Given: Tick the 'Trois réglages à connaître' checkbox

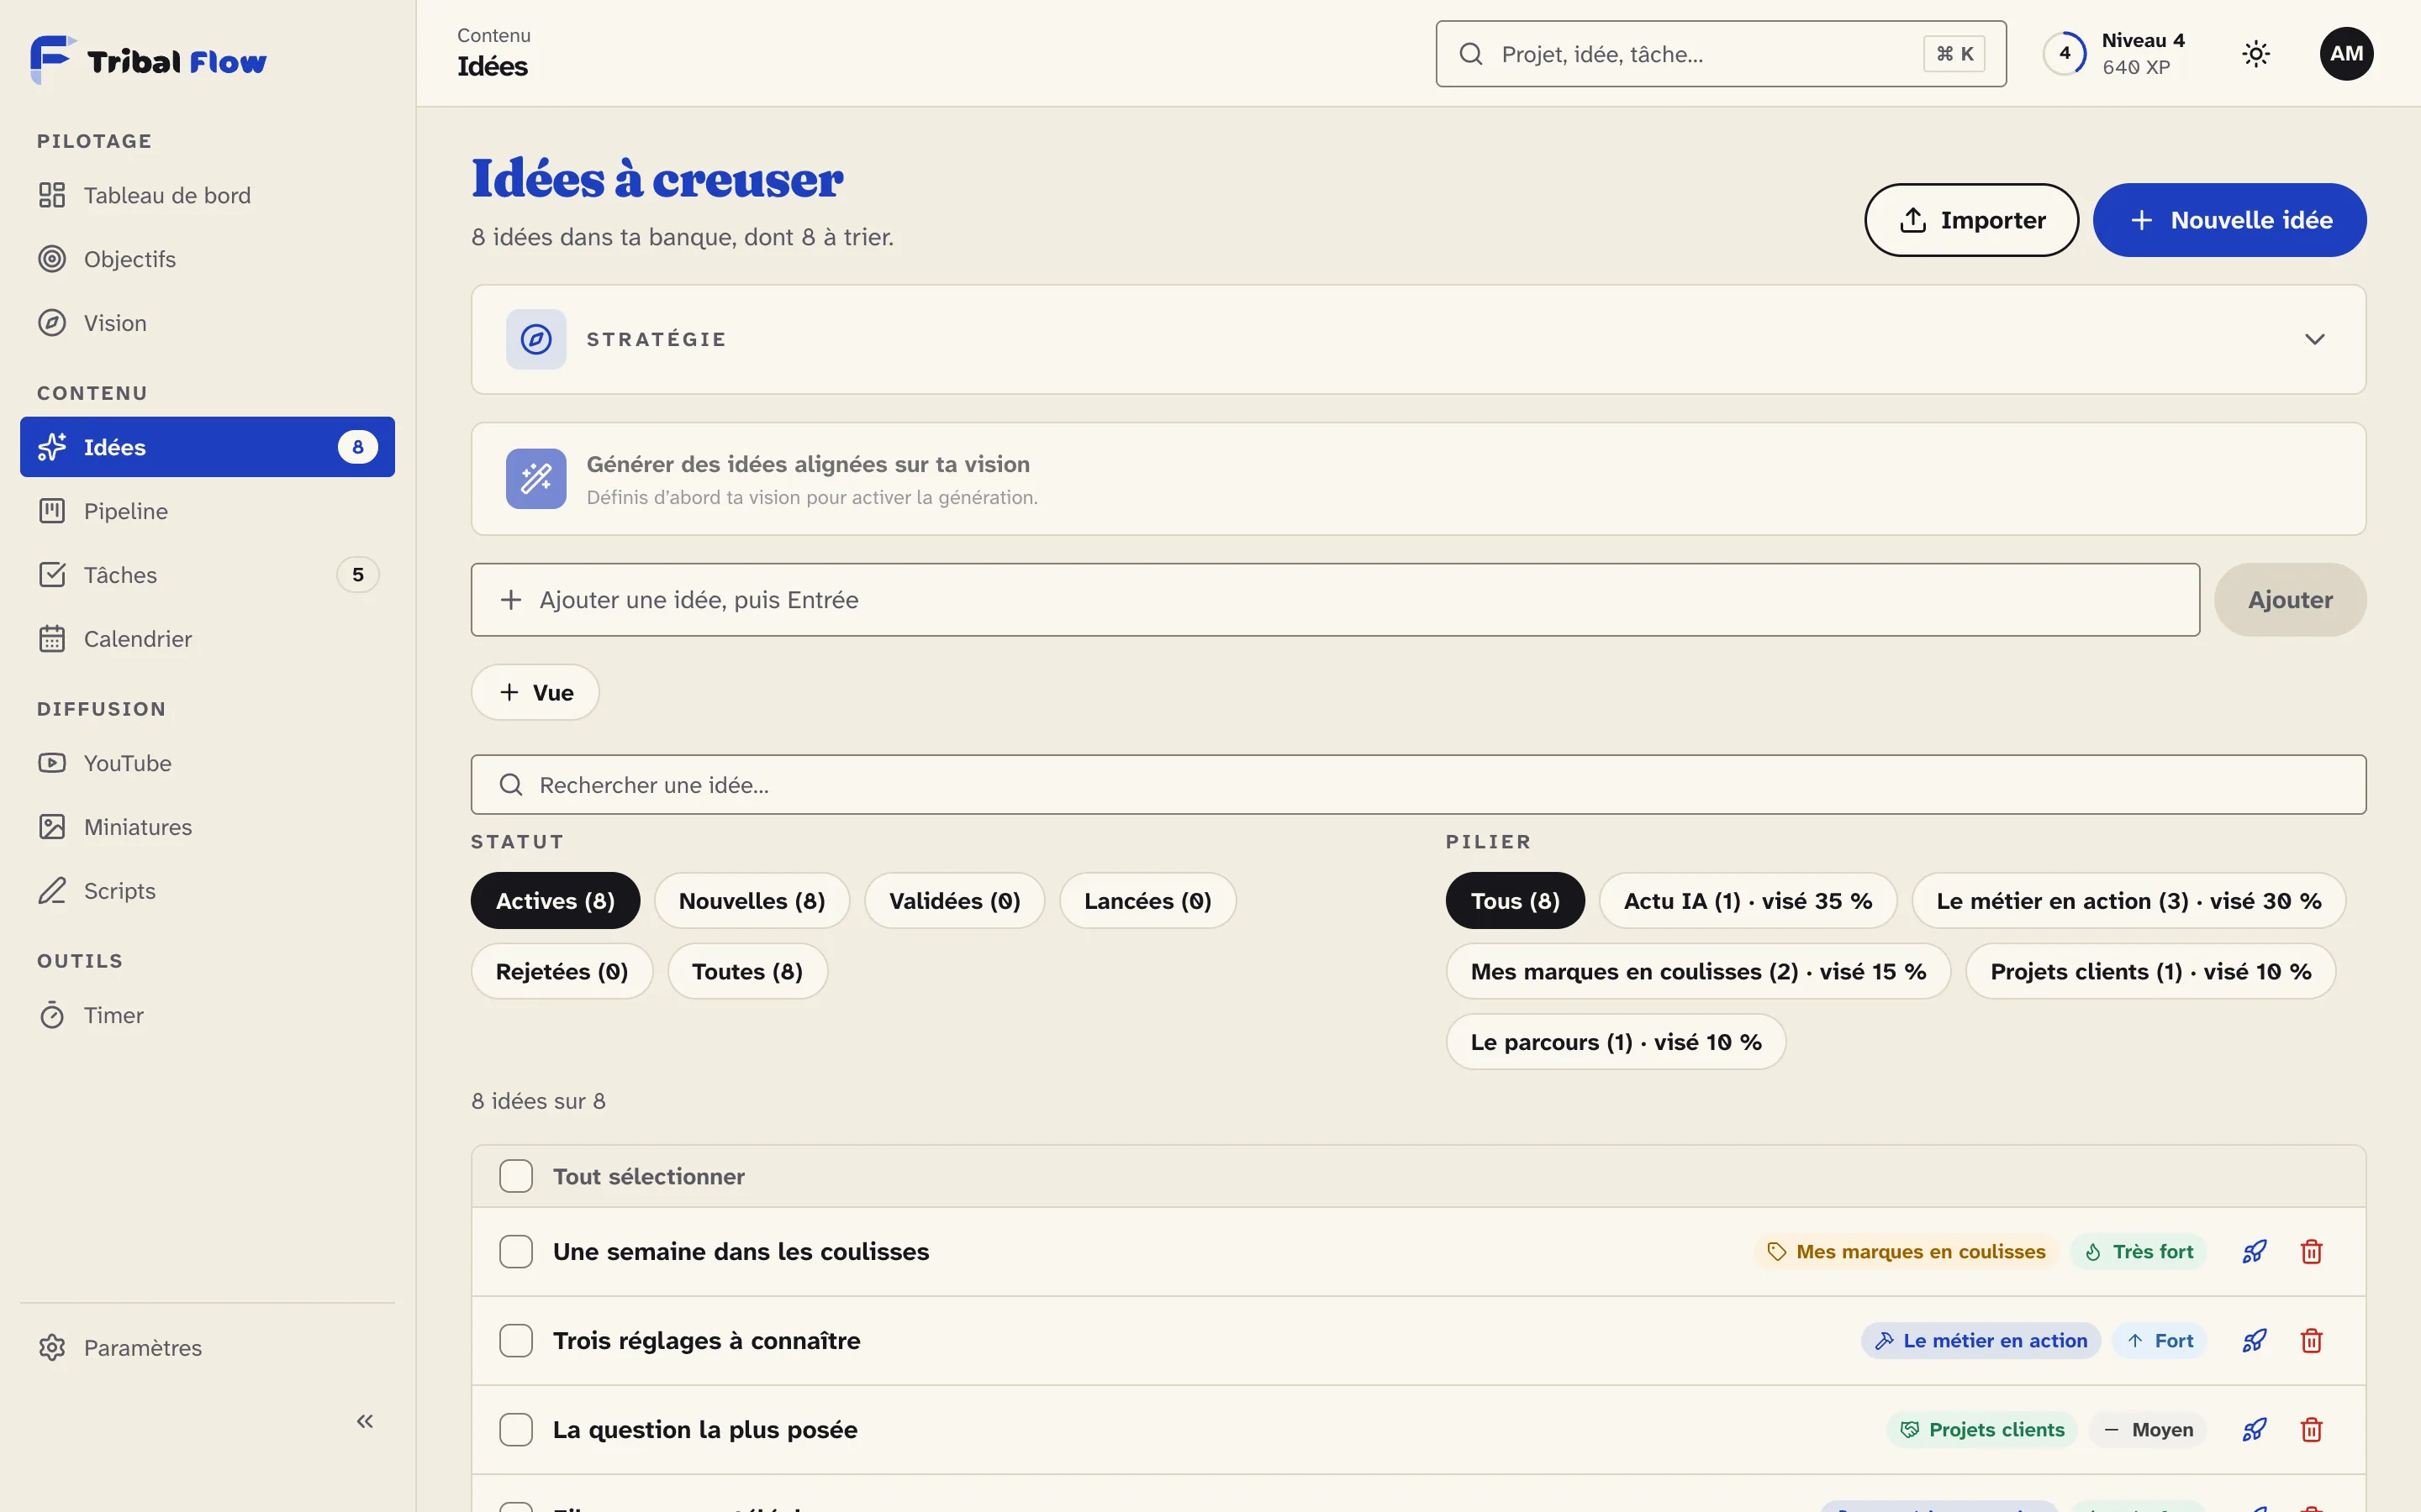Looking at the screenshot, I should click(516, 1341).
